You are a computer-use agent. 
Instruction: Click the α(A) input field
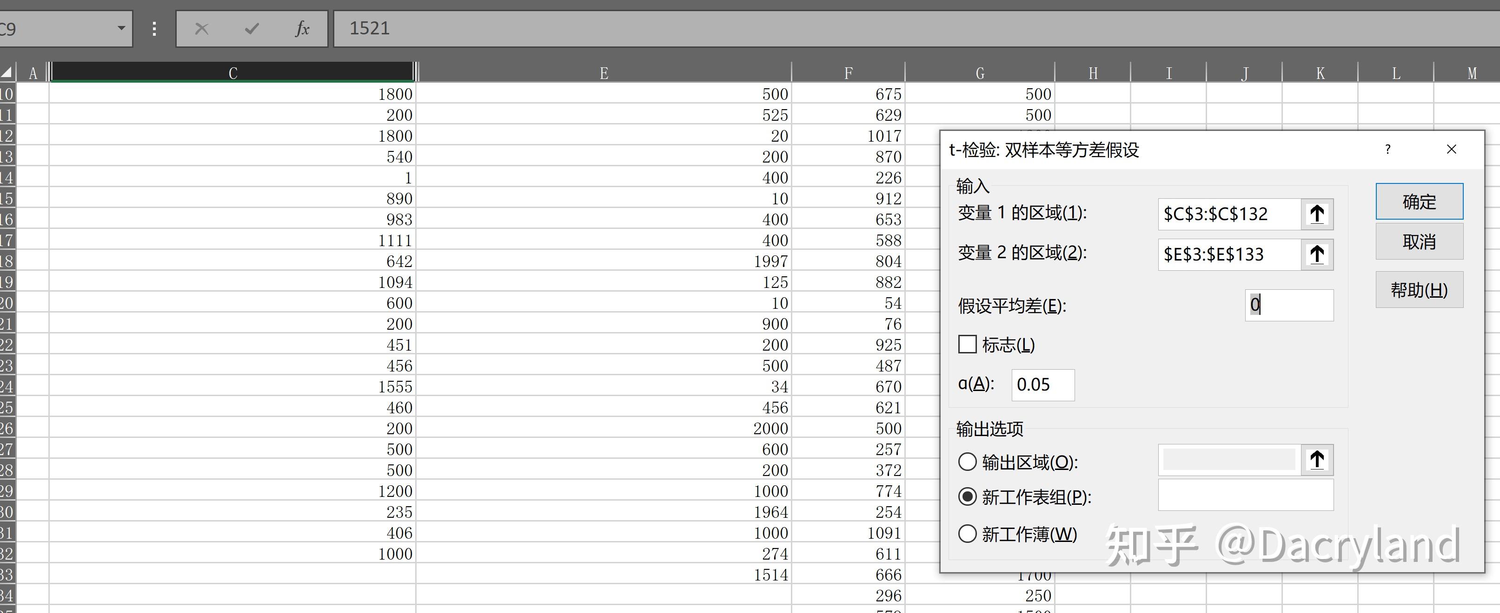(x=1043, y=385)
